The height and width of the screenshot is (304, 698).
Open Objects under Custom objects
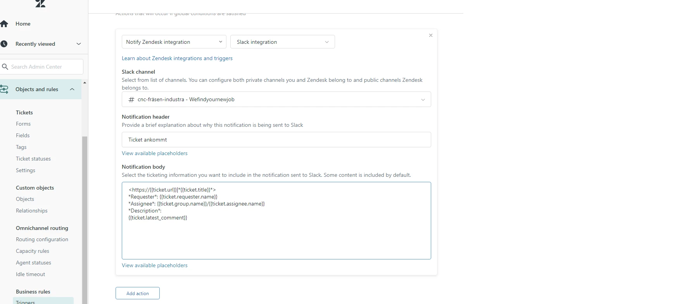[25, 199]
